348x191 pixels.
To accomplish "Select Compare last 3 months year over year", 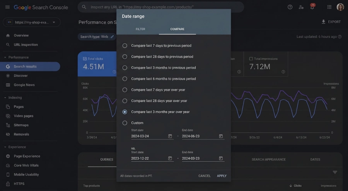I will 125,112.
